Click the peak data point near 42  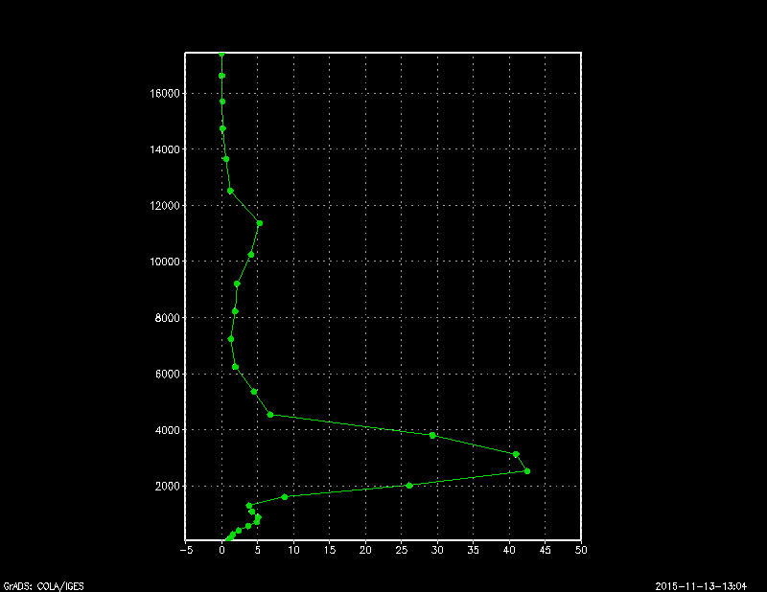pos(527,471)
